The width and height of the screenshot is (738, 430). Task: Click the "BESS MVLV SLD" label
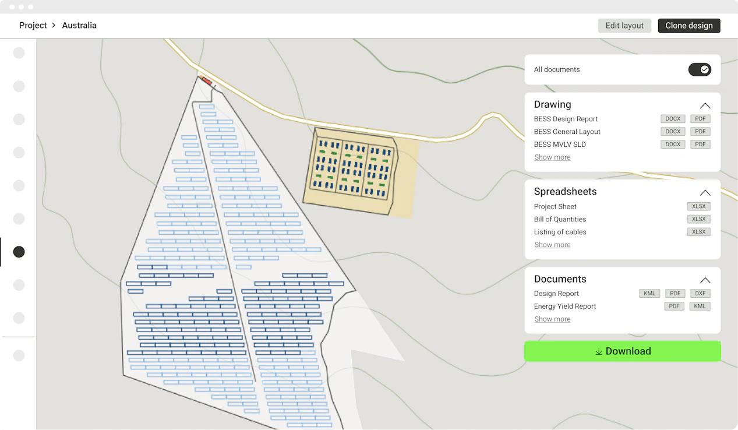(560, 144)
